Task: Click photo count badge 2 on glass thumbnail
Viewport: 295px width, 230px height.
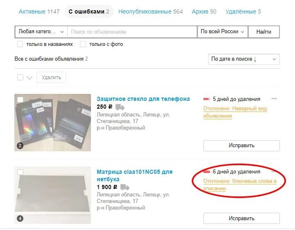Action: 20,146
